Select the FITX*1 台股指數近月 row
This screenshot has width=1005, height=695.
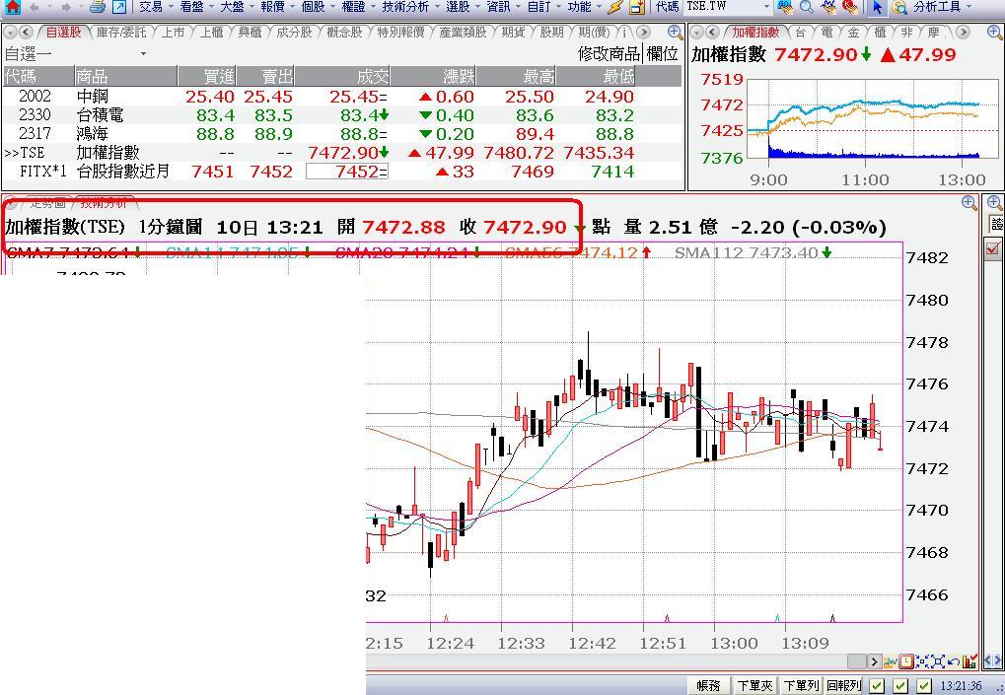tap(342, 172)
